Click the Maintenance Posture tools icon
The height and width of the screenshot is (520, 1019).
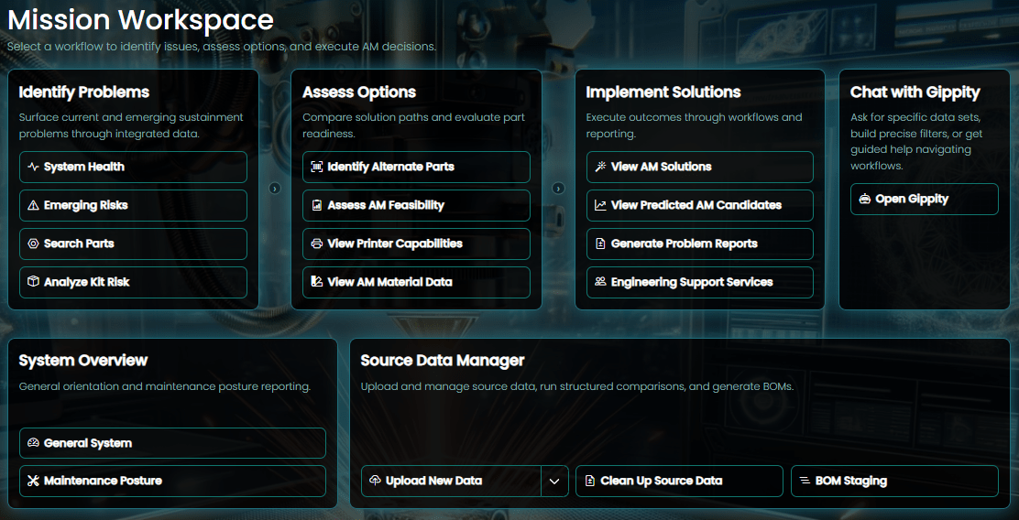pyautogui.click(x=33, y=481)
